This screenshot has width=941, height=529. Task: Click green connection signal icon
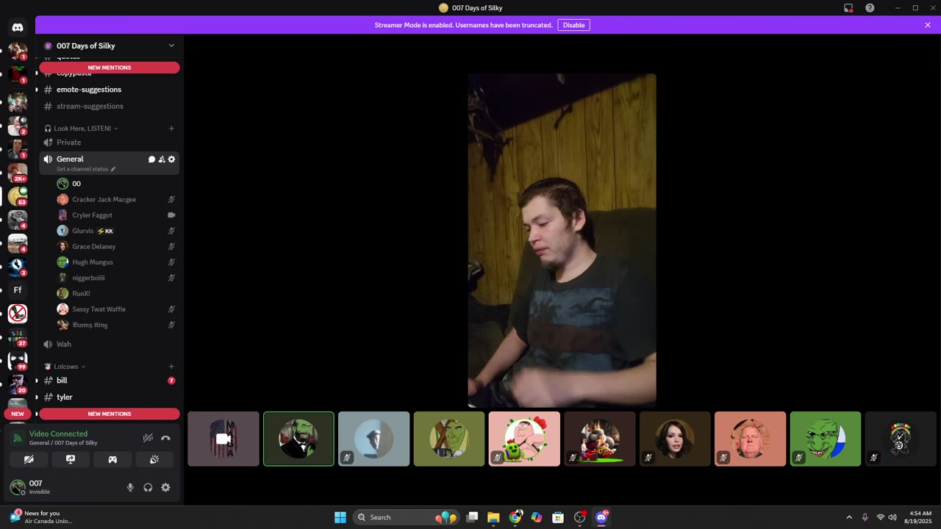[18, 438]
